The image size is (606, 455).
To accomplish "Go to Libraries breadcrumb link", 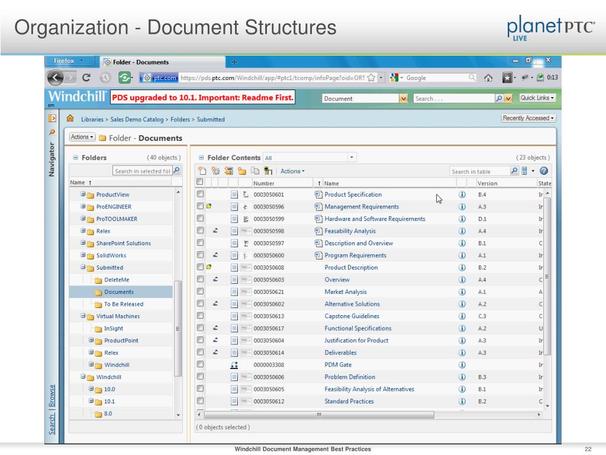I will coord(92,119).
